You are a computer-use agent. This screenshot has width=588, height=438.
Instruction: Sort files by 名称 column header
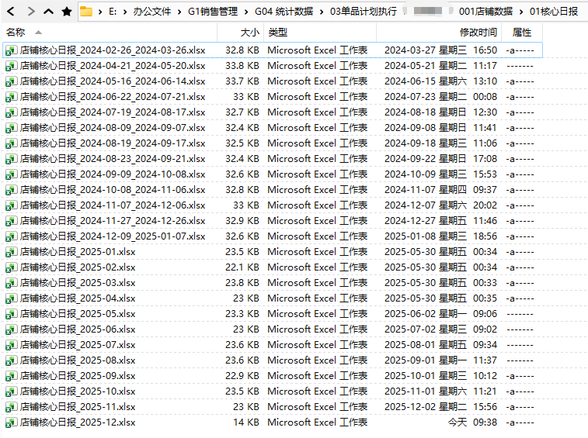tap(16, 33)
